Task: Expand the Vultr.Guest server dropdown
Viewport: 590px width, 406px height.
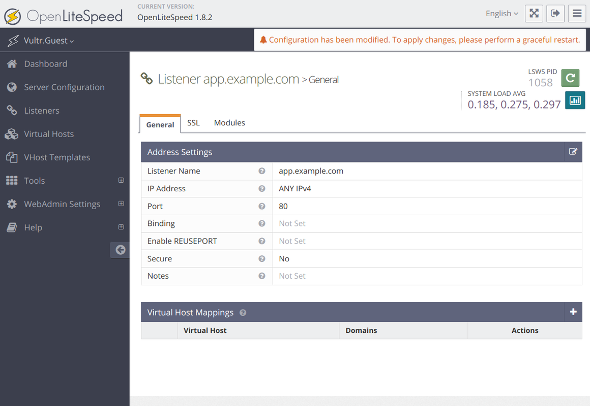Action: [x=48, y=41]
